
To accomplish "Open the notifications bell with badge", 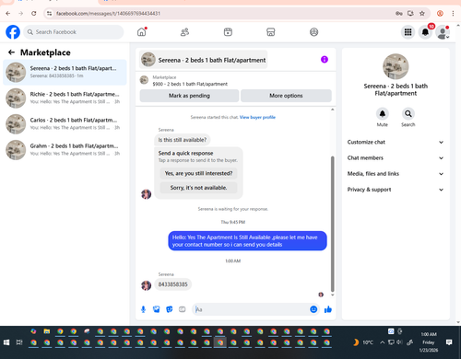I will (425, 32).
